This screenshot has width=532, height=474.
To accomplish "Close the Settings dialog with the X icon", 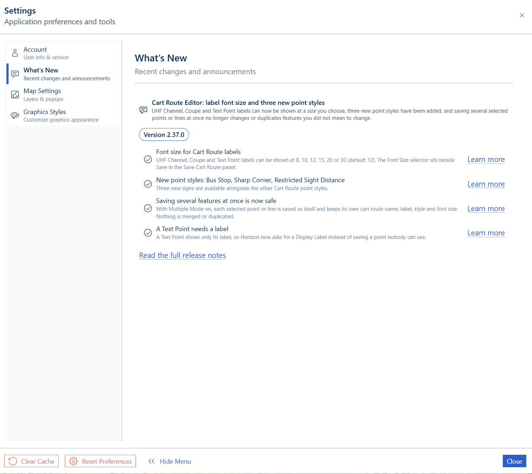I will click(x=522, y=15).
